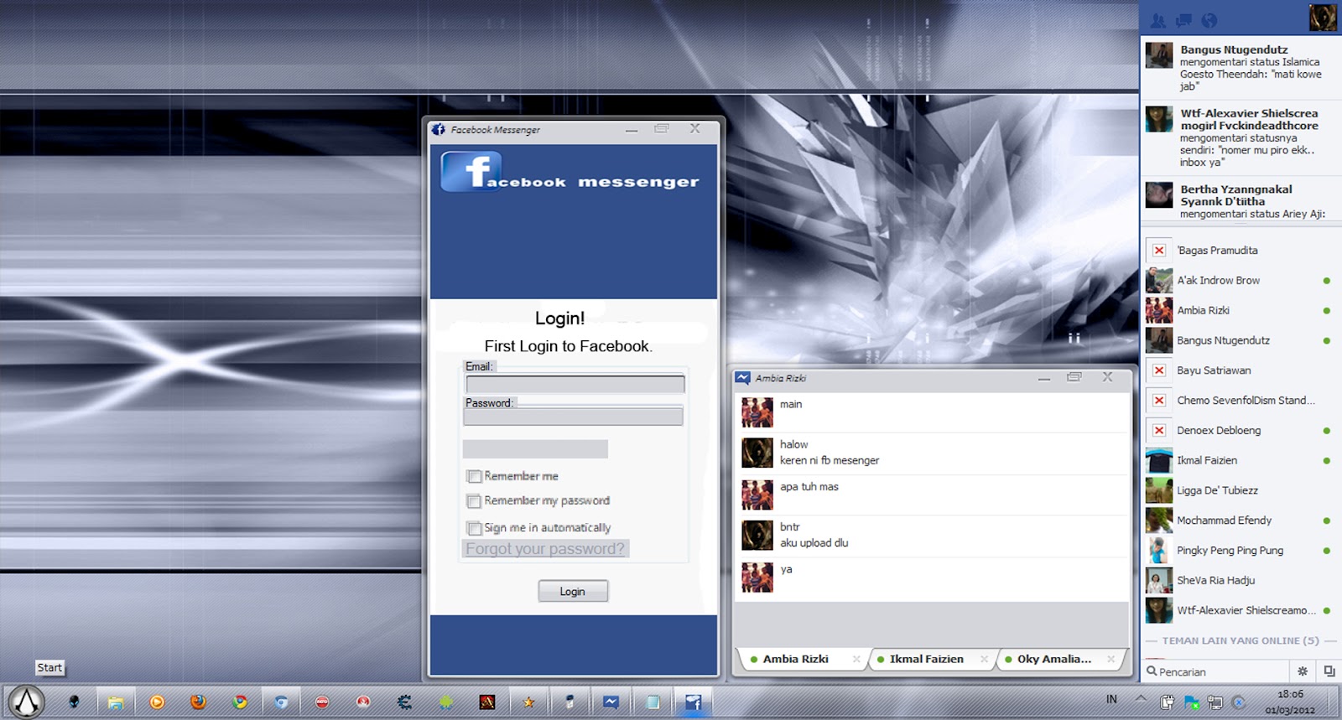Image resolution: width=1342 pixels, height=720 pixels.
Task: Click the Email input field
Action: (575, 384)
